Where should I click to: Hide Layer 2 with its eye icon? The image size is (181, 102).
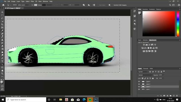coord(139,84)
